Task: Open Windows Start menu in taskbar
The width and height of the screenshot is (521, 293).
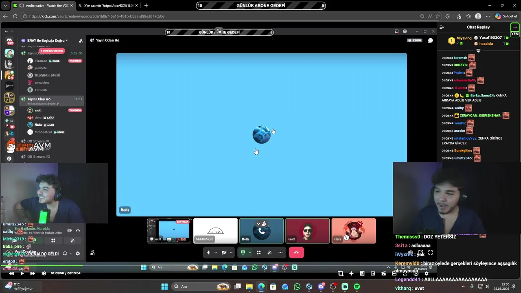Action: tap(164, 287)
